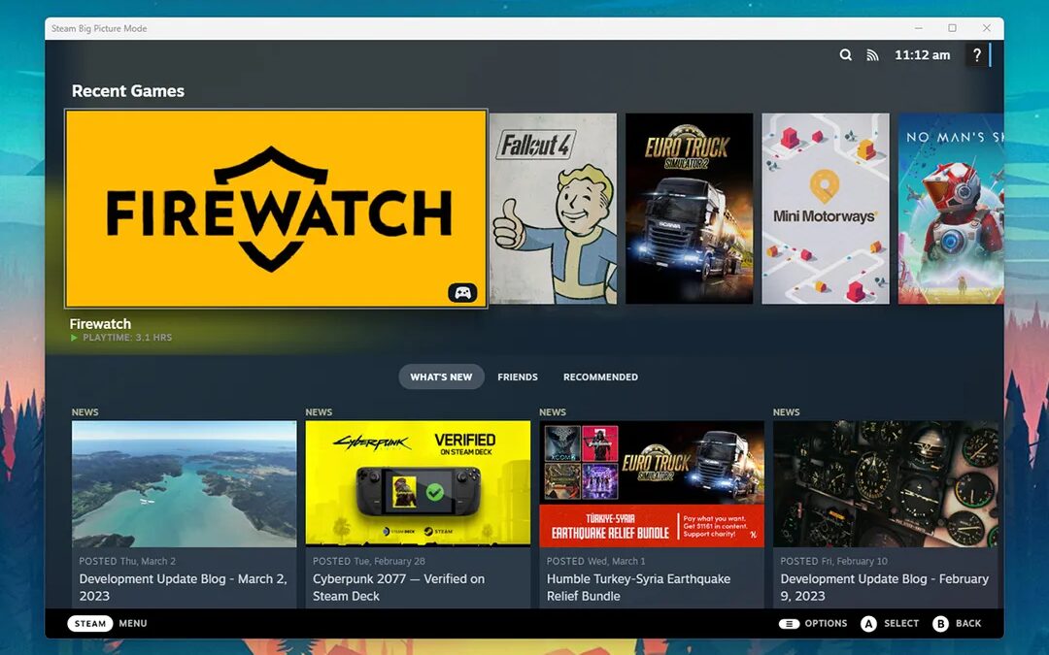
Task: Choose the Mini Motorways game cover
Action: pyautogui.click(x=825, y=209)
